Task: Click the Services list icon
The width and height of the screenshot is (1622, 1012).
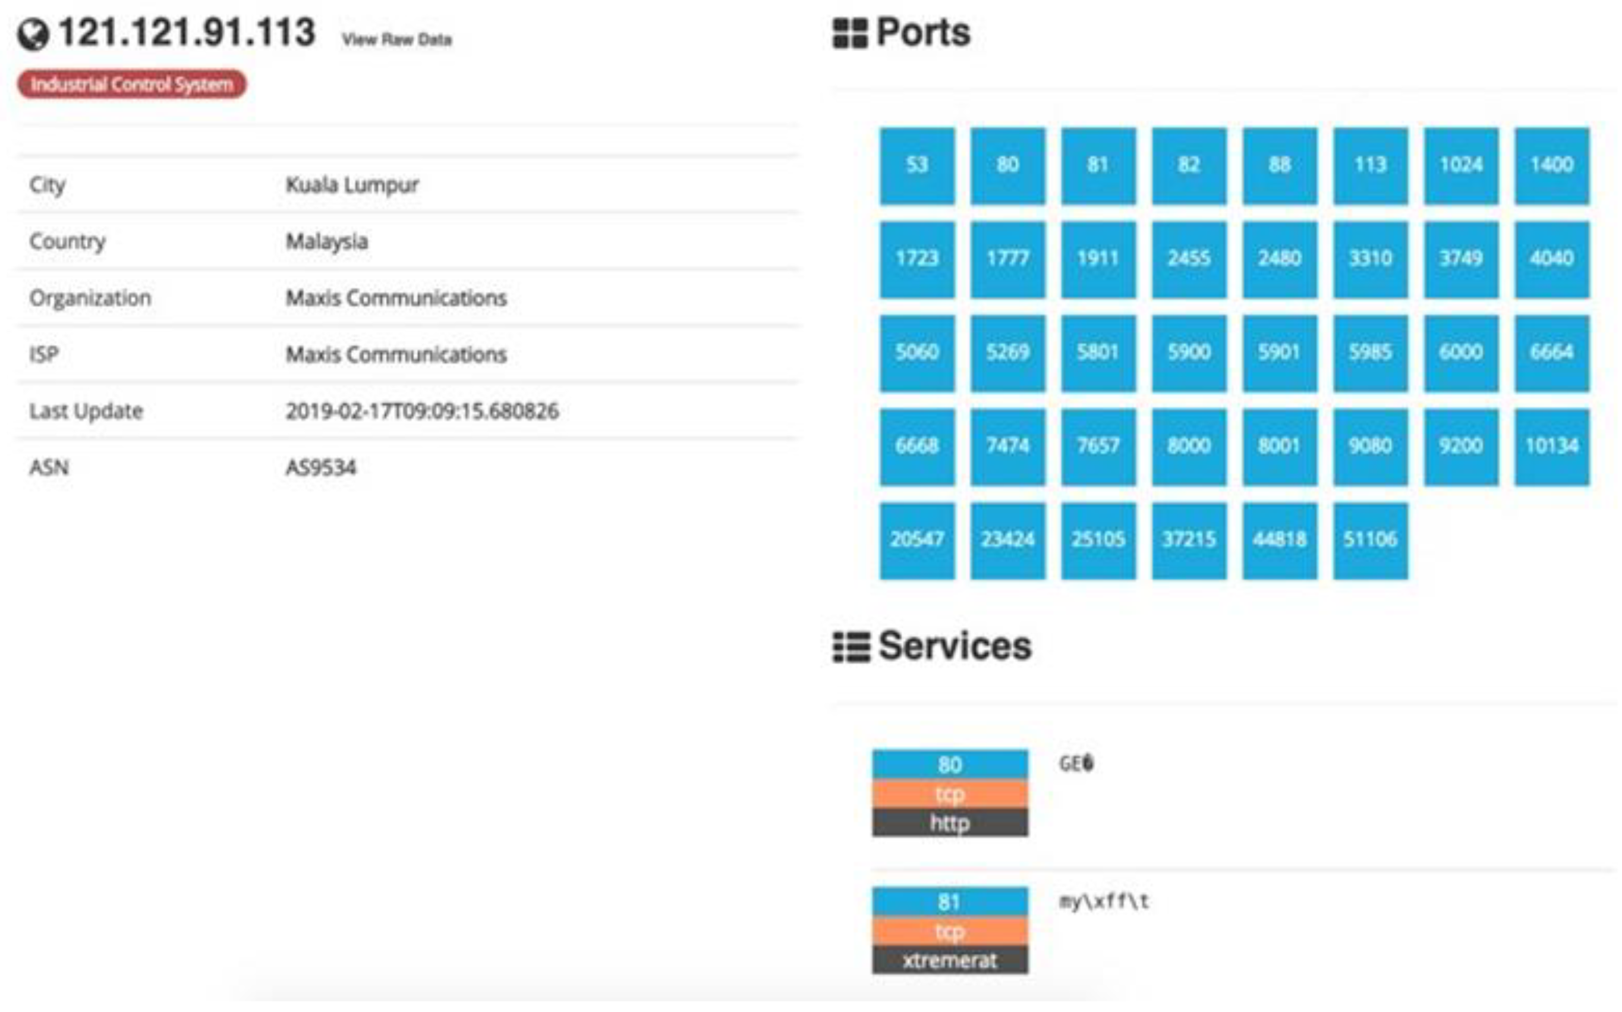Action: (x=850, y=648)
